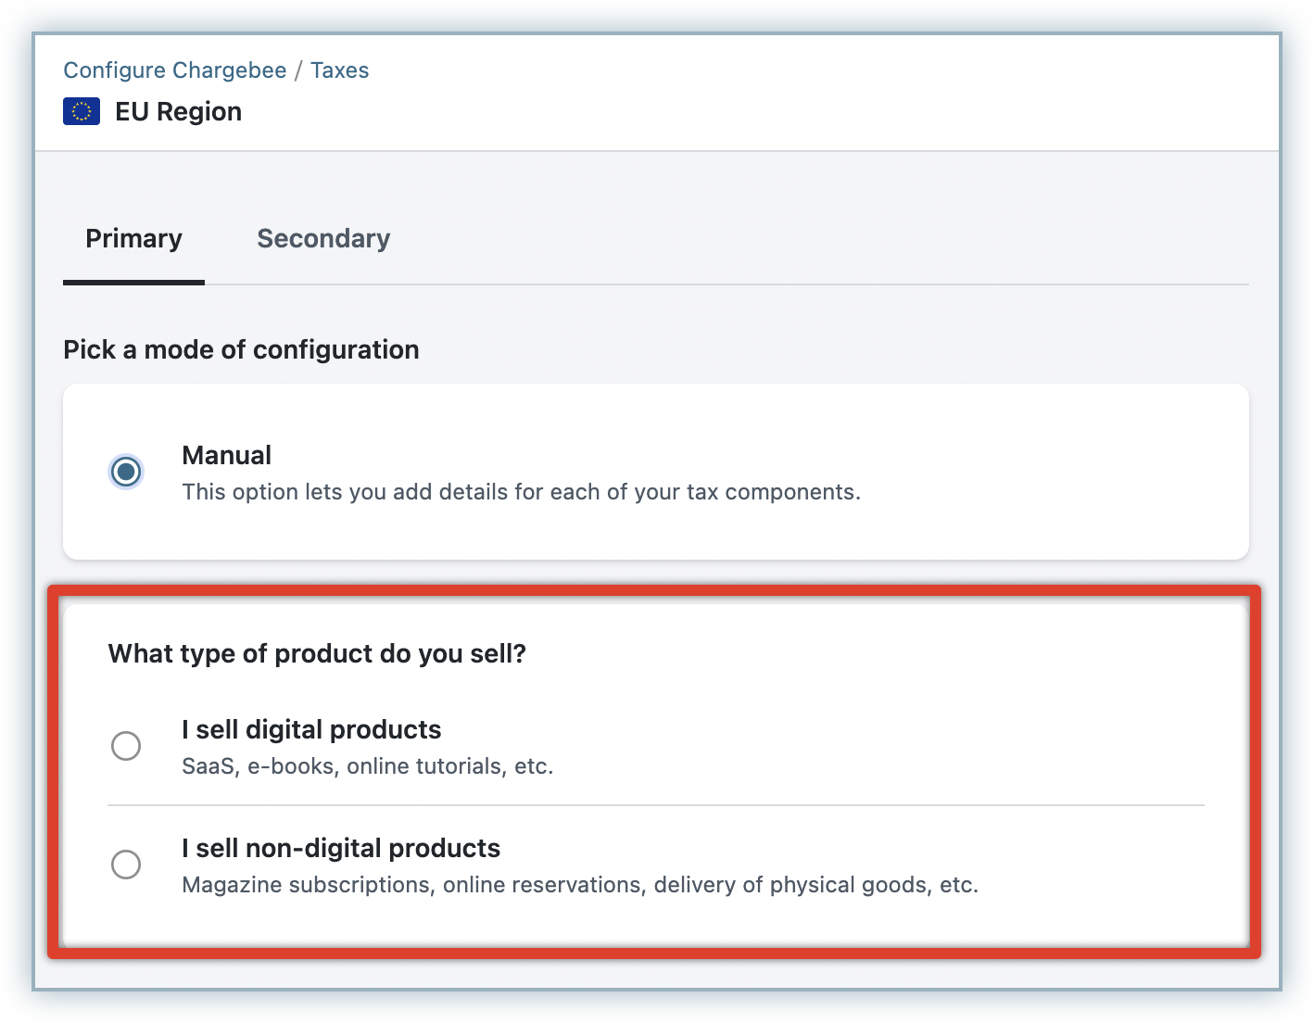Choose the digital products radio button

[x=126, y=746]
